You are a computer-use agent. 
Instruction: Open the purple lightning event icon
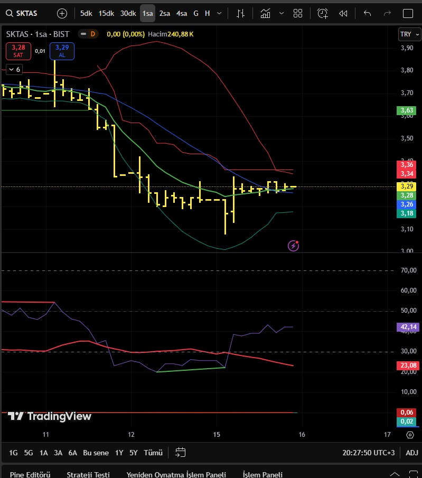pyautogui.click(x=293, y=246)
